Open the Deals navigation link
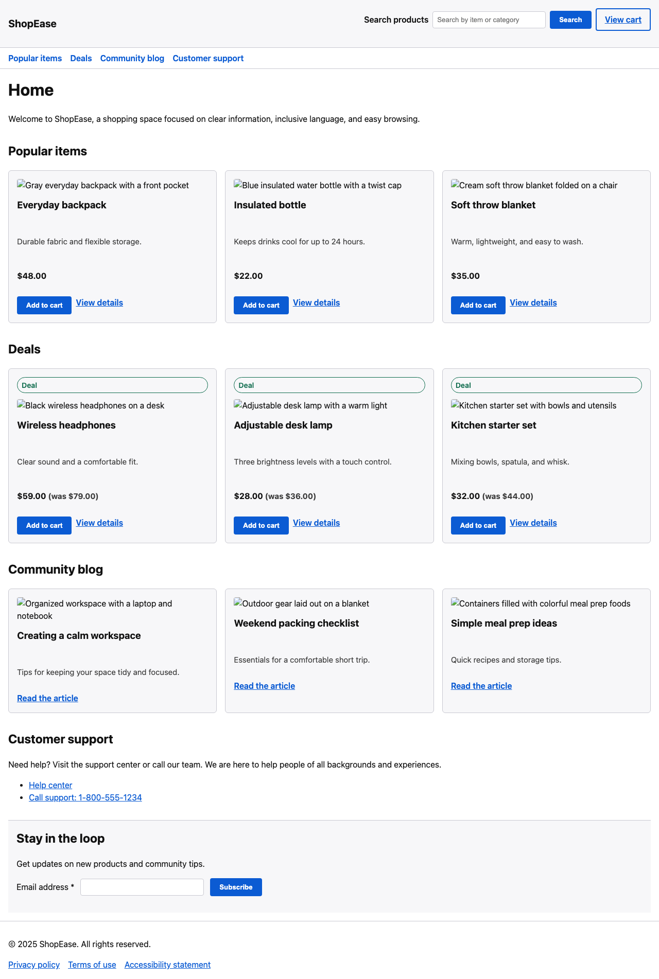 (81, 58)
